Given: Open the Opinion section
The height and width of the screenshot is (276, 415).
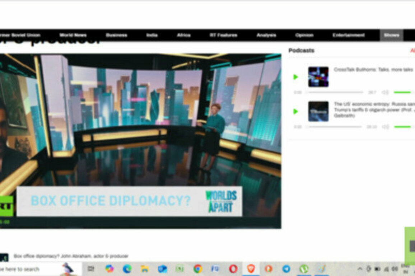Looking at the screenshot, I should pyautogui.click(x=304, y=35).
